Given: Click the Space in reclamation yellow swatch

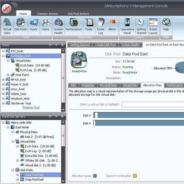Looking at the screenshot, I should pyautogui.click(x=135, y=176).
